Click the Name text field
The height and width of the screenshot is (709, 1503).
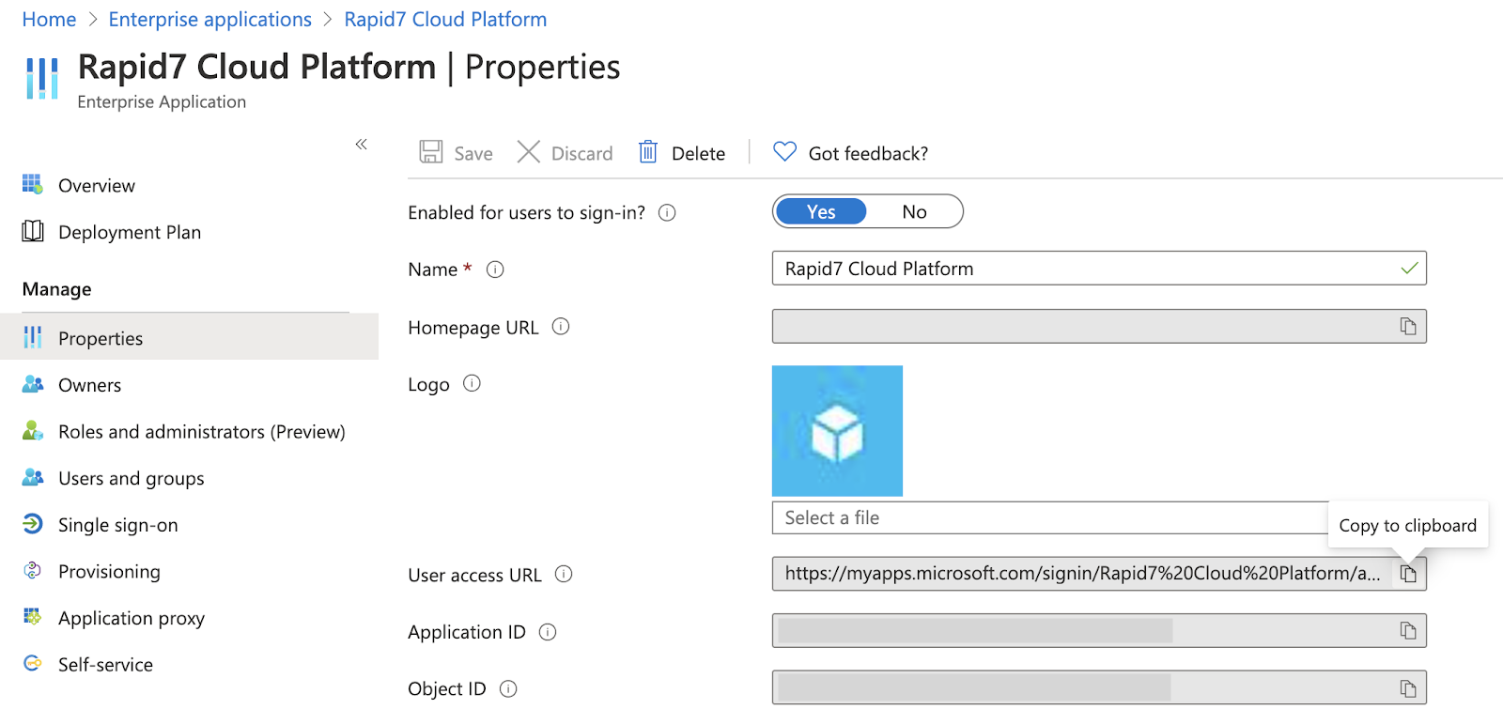tap(1080, 269)
